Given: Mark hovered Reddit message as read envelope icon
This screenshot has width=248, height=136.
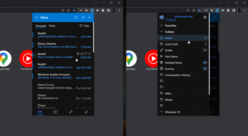Looking at the screenshot, I should coord(82,54).
